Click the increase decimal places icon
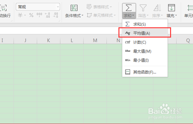 pyautogui.click(x=47, y=15)
